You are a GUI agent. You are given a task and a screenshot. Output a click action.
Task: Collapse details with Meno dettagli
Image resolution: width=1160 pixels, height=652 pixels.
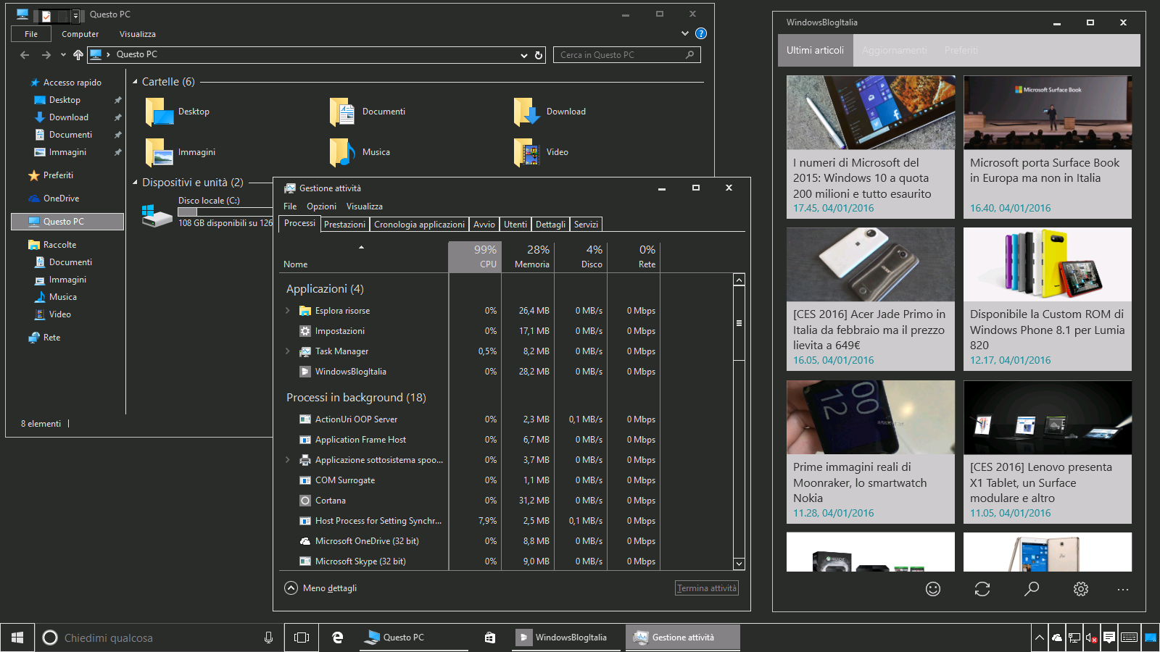(320, 588)
